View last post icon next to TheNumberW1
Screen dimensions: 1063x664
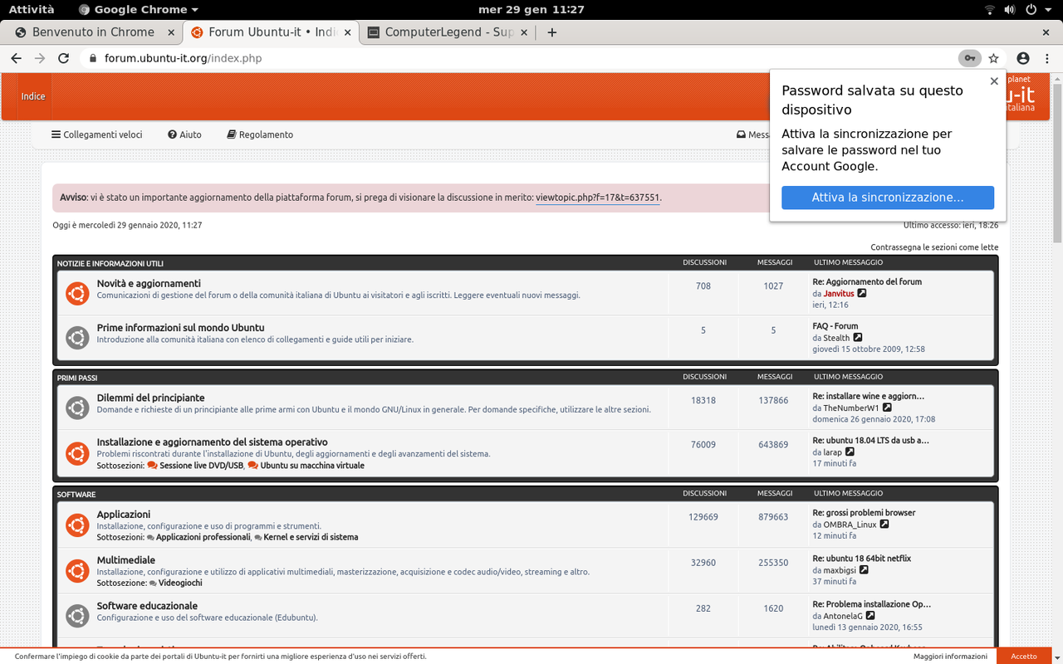click(x=887, y=408)
